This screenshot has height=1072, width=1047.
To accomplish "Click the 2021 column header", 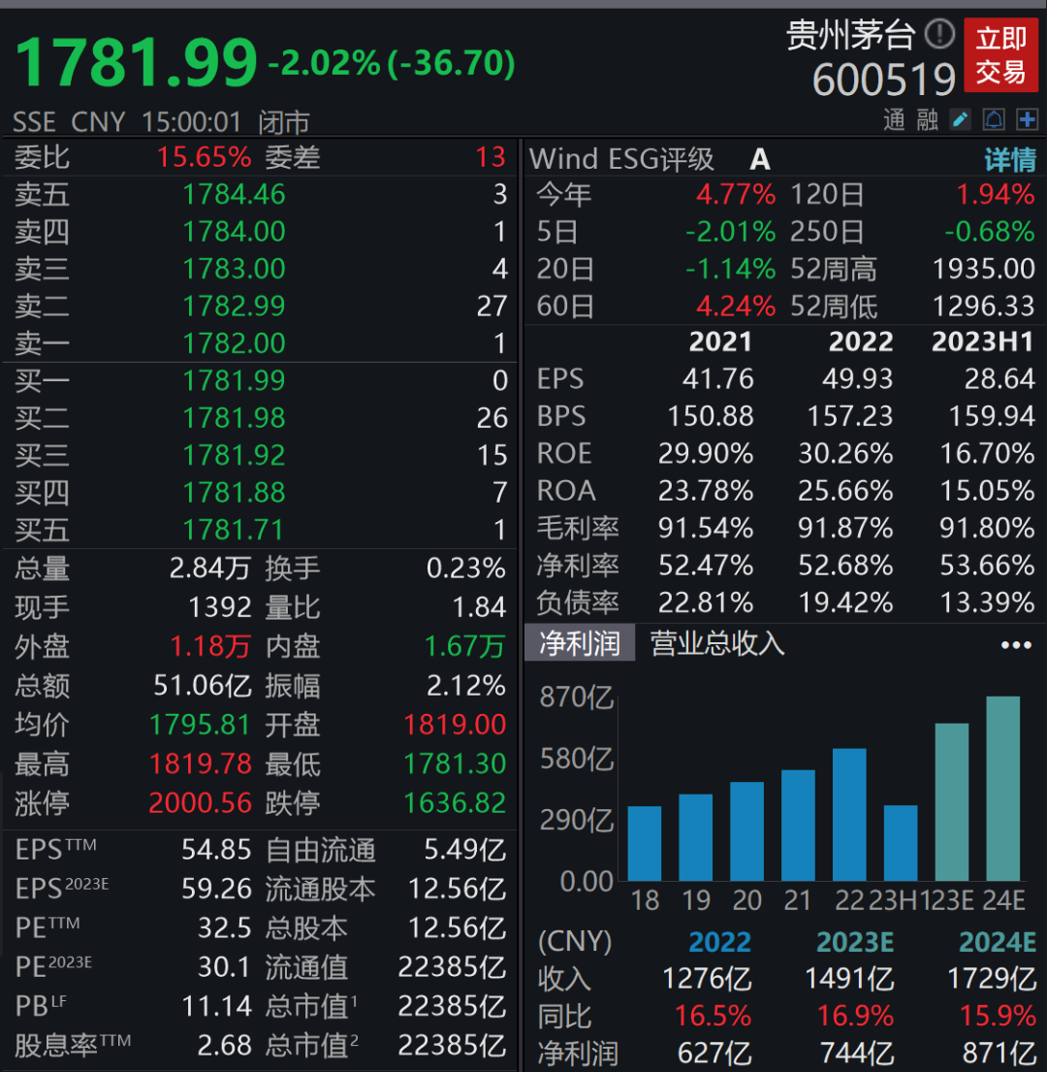I will pos(720,341).
